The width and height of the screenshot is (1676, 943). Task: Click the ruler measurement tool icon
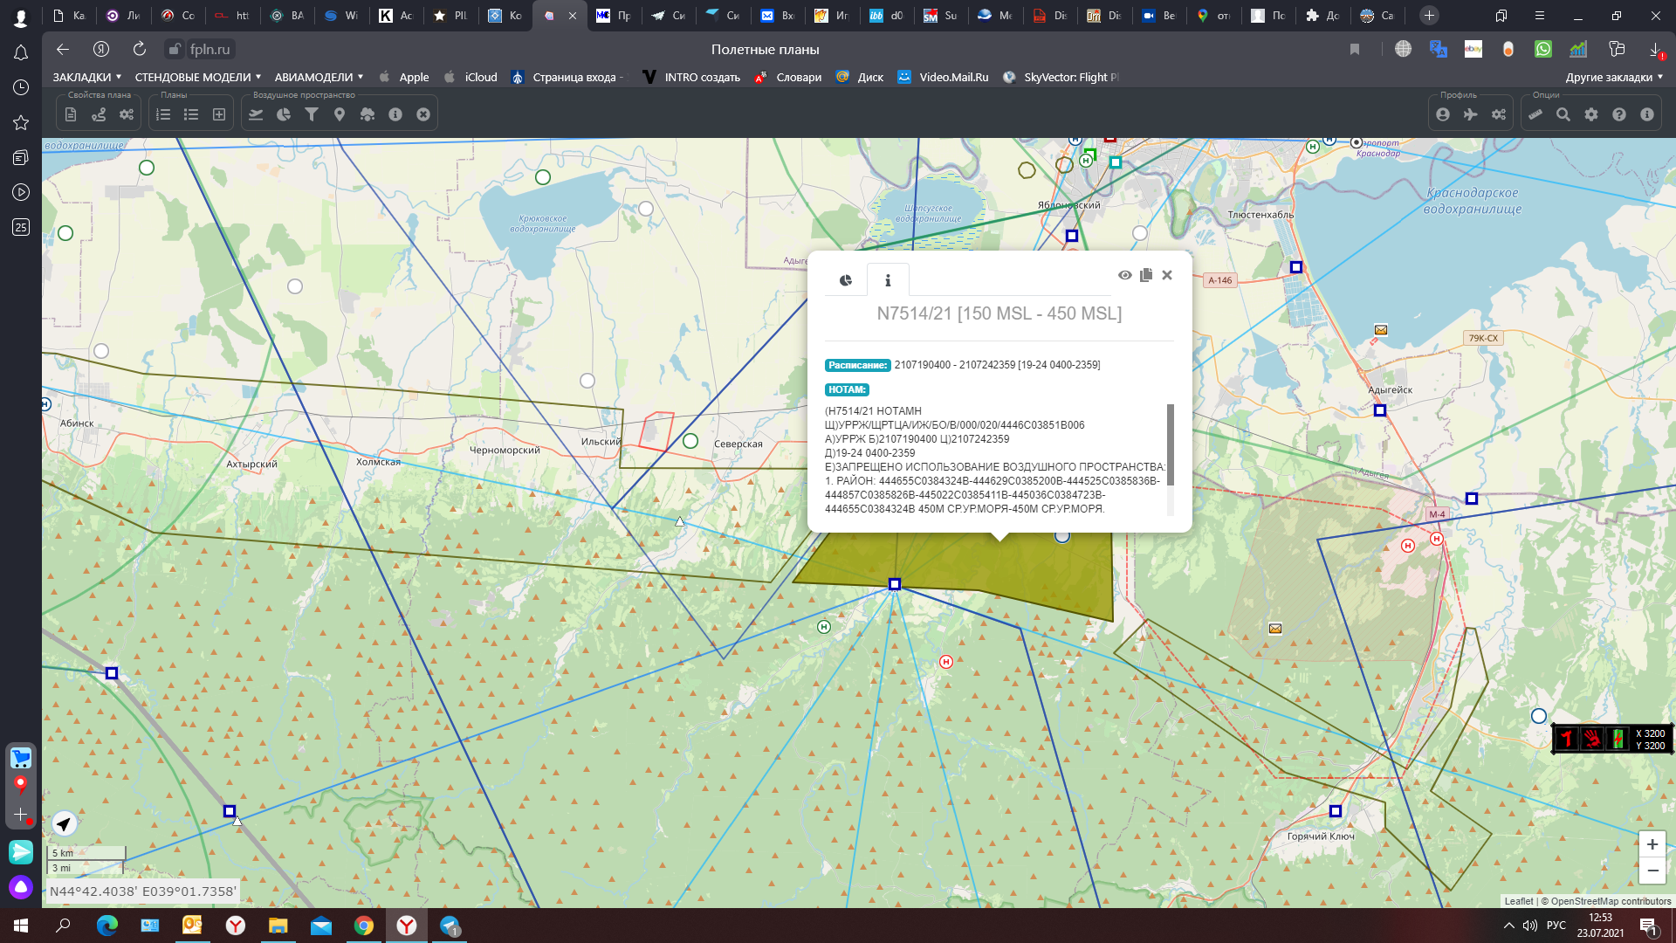click(x=1535, y=114)
